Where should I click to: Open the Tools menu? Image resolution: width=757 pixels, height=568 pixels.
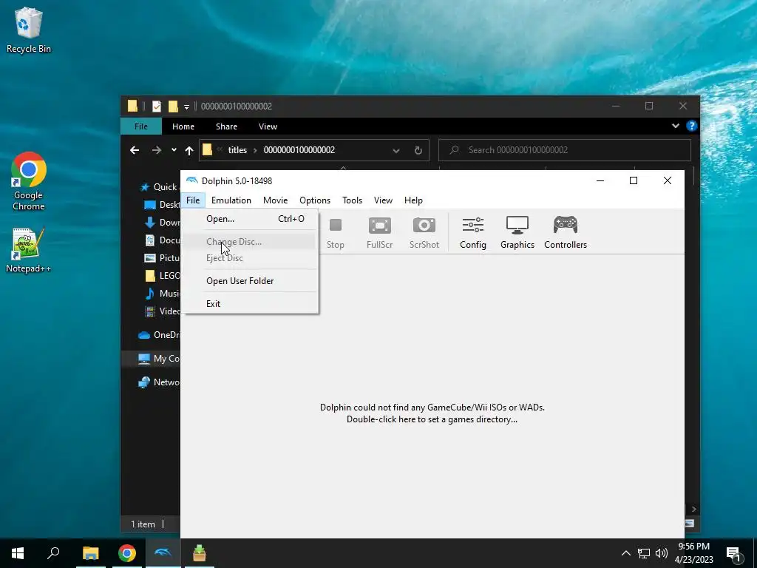(352, 200)
